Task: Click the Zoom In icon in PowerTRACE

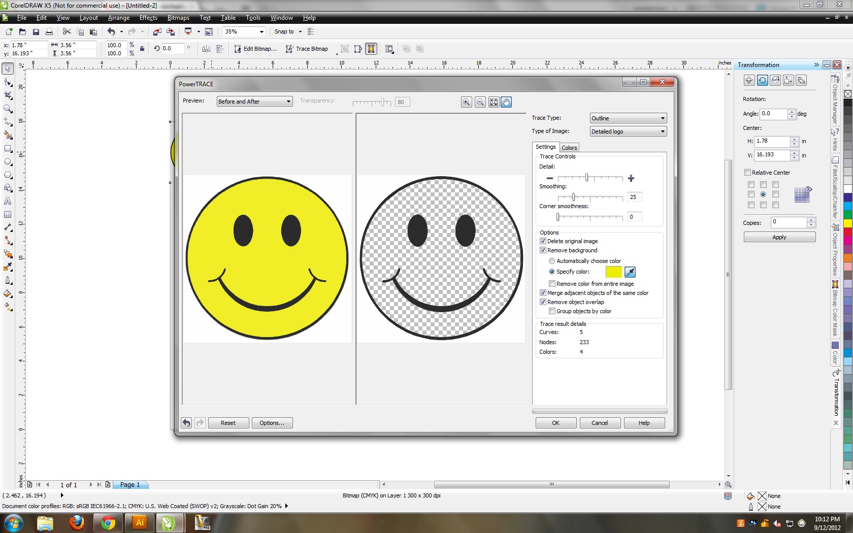Action: [x=466, y=102]
